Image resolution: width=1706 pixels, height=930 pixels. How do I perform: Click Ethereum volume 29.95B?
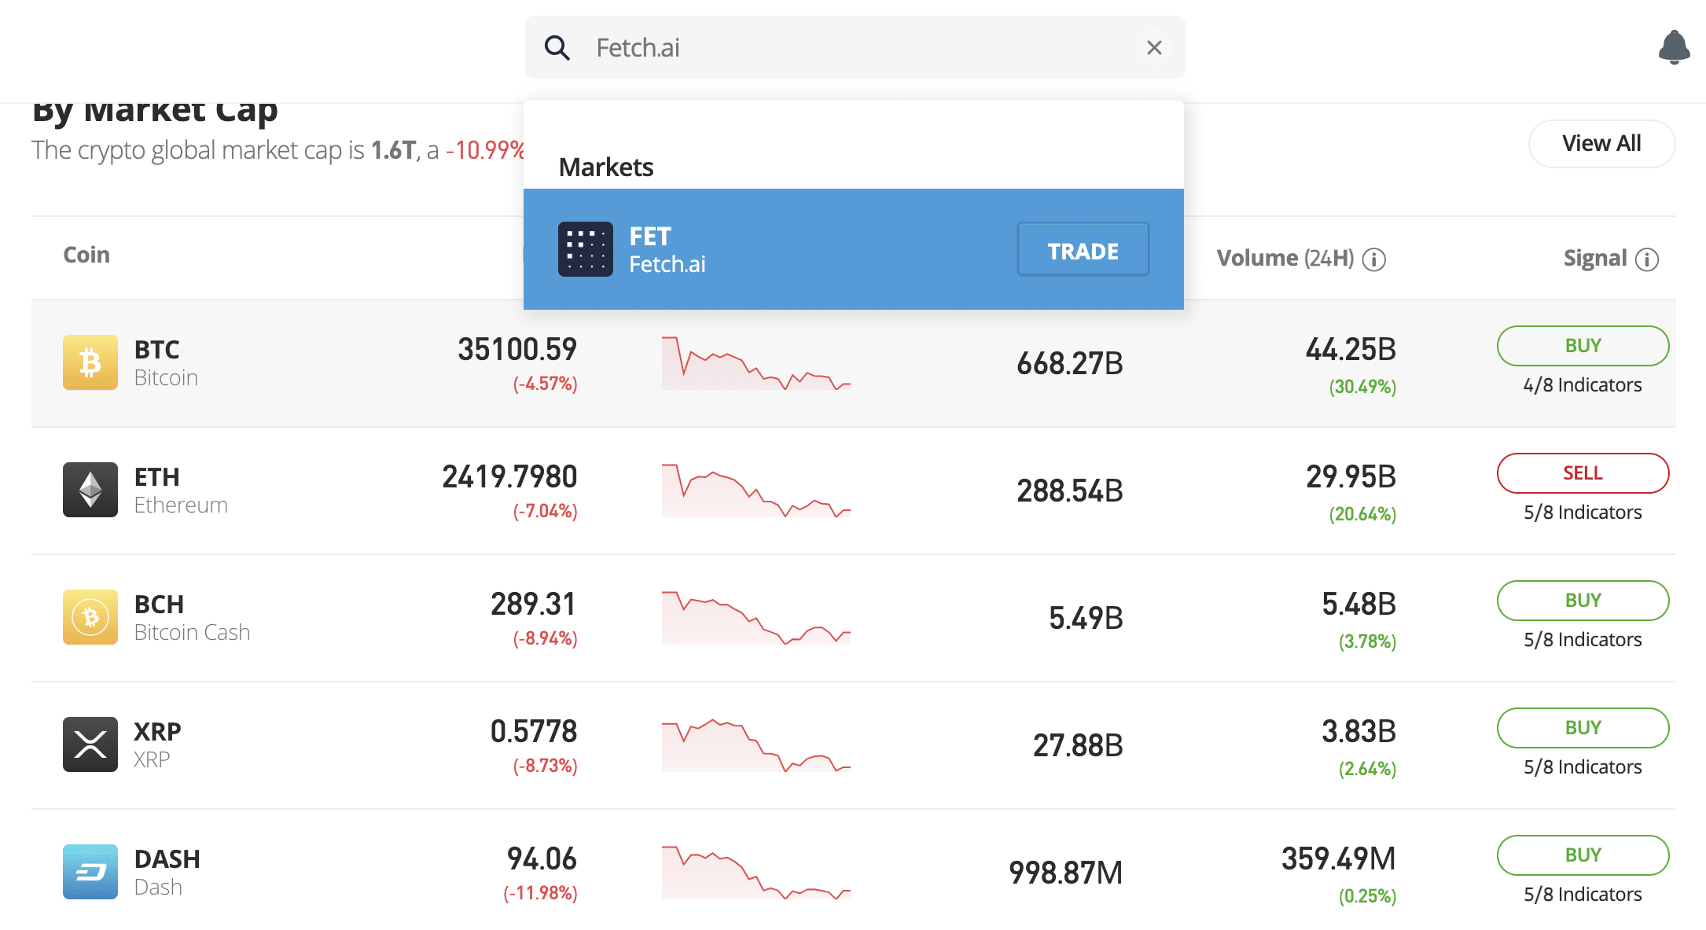click(1351, 477)
